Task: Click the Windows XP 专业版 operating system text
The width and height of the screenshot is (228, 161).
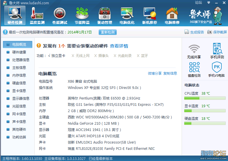Action: [x=104, y=88]
